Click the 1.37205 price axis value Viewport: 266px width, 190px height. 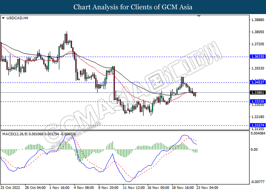(x=258, y=44)
